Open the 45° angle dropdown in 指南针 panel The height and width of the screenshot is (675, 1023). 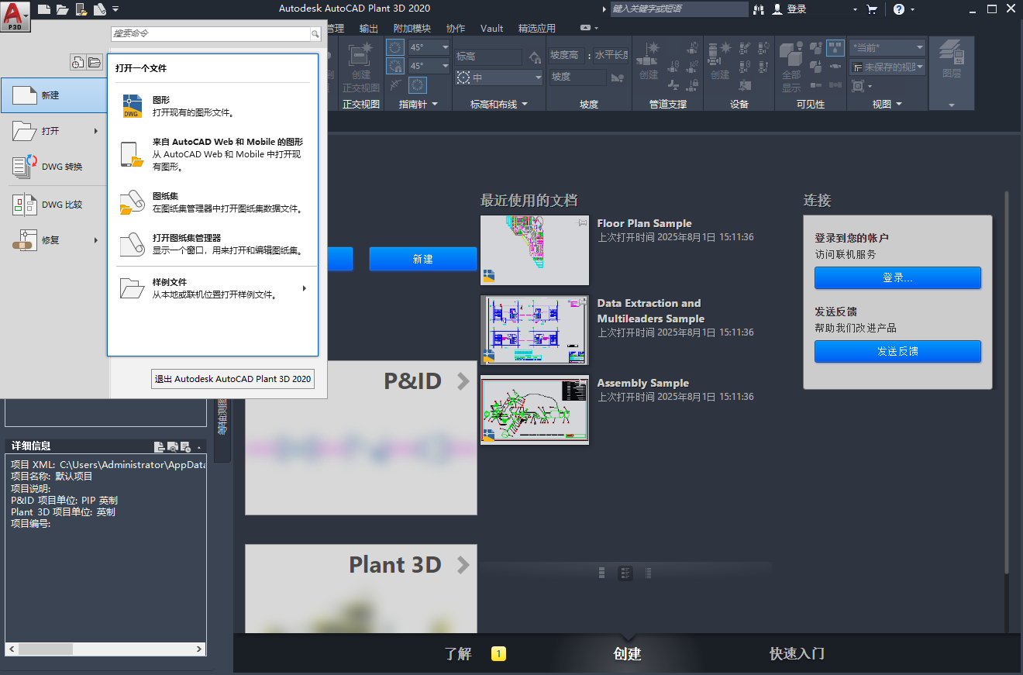click(x=445, y=46)
